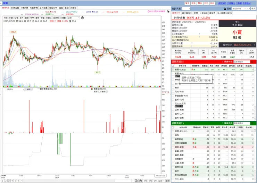
Task: Expand the 分點進出 indicator dropdown
Action: click(x=15, y=89)
